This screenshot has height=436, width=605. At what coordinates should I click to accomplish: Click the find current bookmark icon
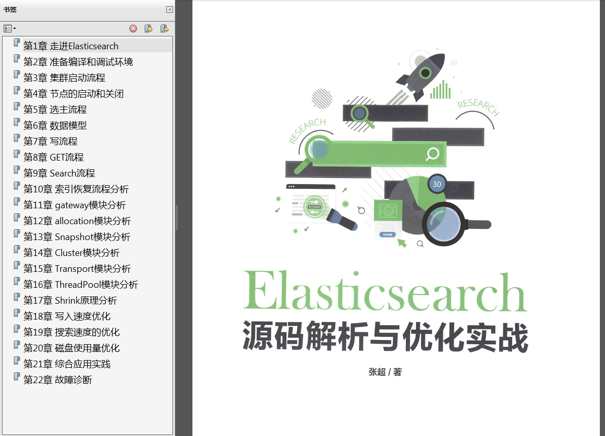point(164,29)
